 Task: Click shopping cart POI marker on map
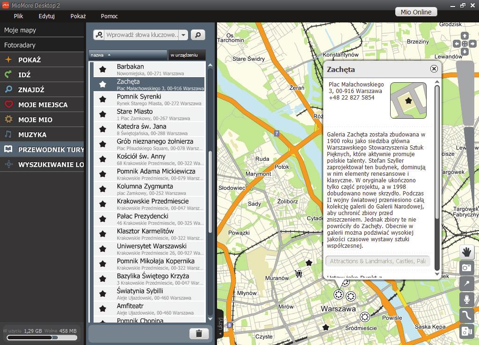pos(299,273)
